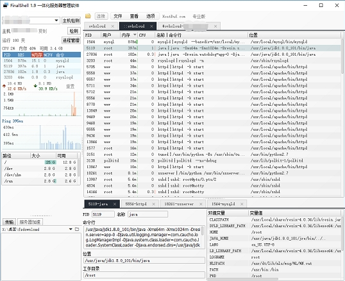Select the JAVA_HOME environment variable row
The image size is (345, 281).
[x=274, y=238]
